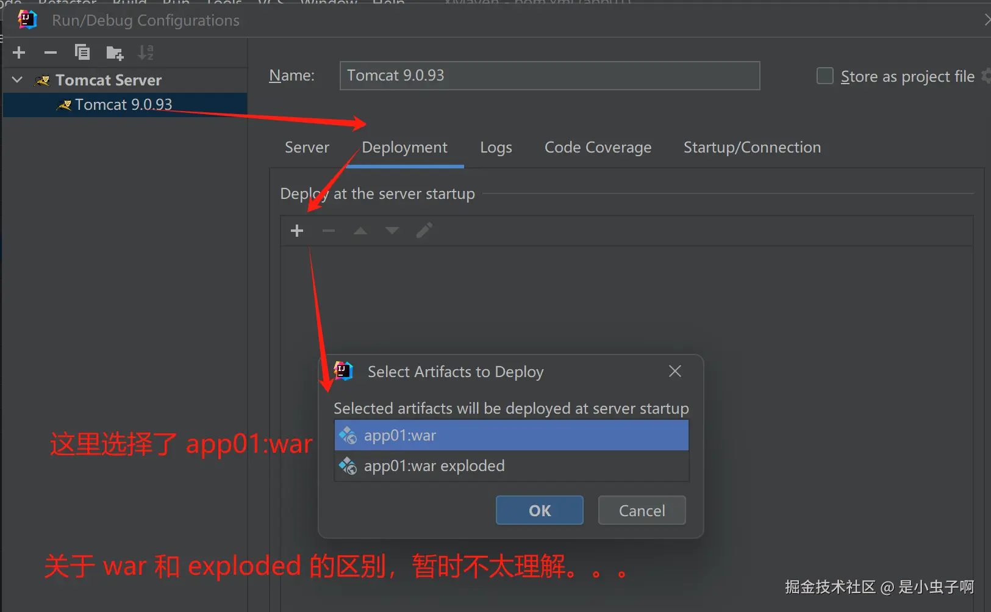This screenshot has width=991, height=612.
Task: Open the Logs tab
Action: [x=496, y=148]
